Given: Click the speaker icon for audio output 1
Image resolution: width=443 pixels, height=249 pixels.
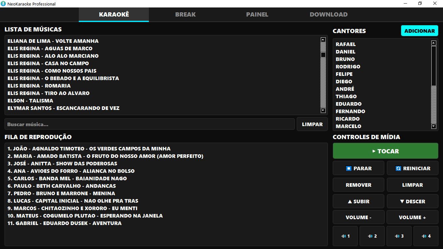Looking at the screenshot, I should click(x=343, y=236).
